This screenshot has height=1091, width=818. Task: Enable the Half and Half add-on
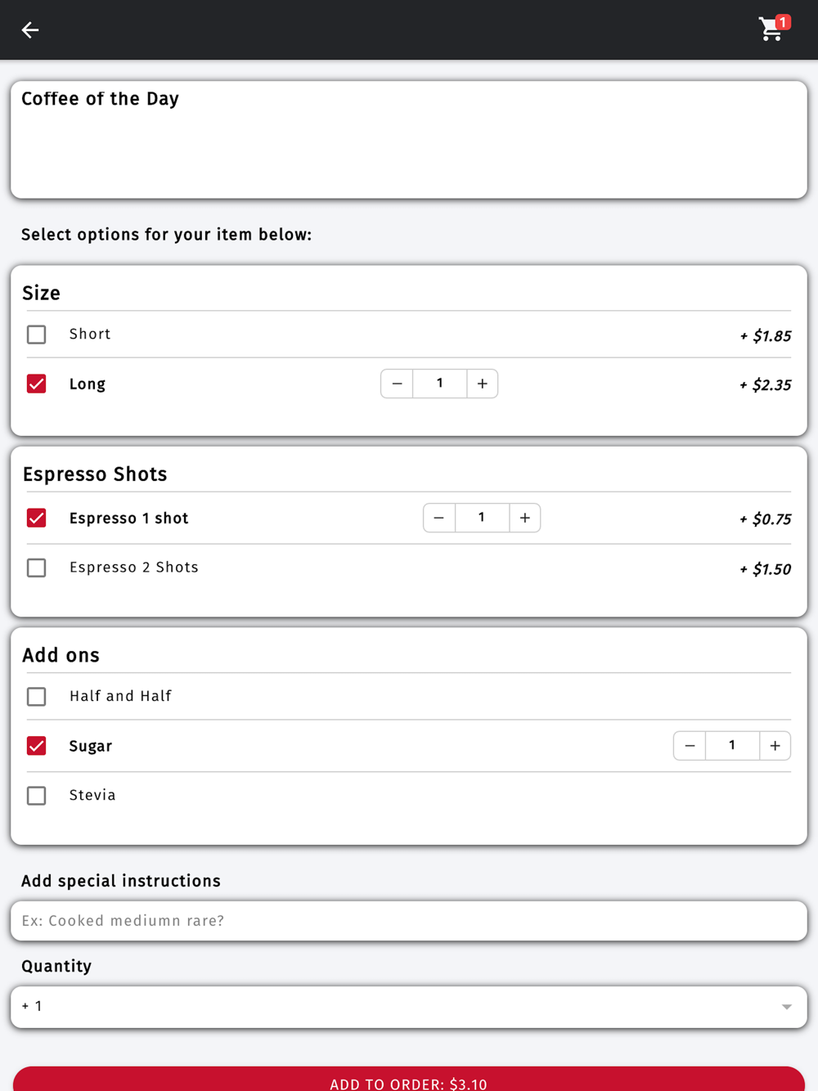point(37,697)
